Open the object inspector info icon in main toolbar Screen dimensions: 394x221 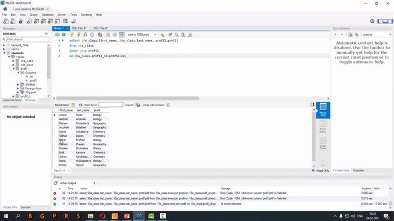(21, 21)
